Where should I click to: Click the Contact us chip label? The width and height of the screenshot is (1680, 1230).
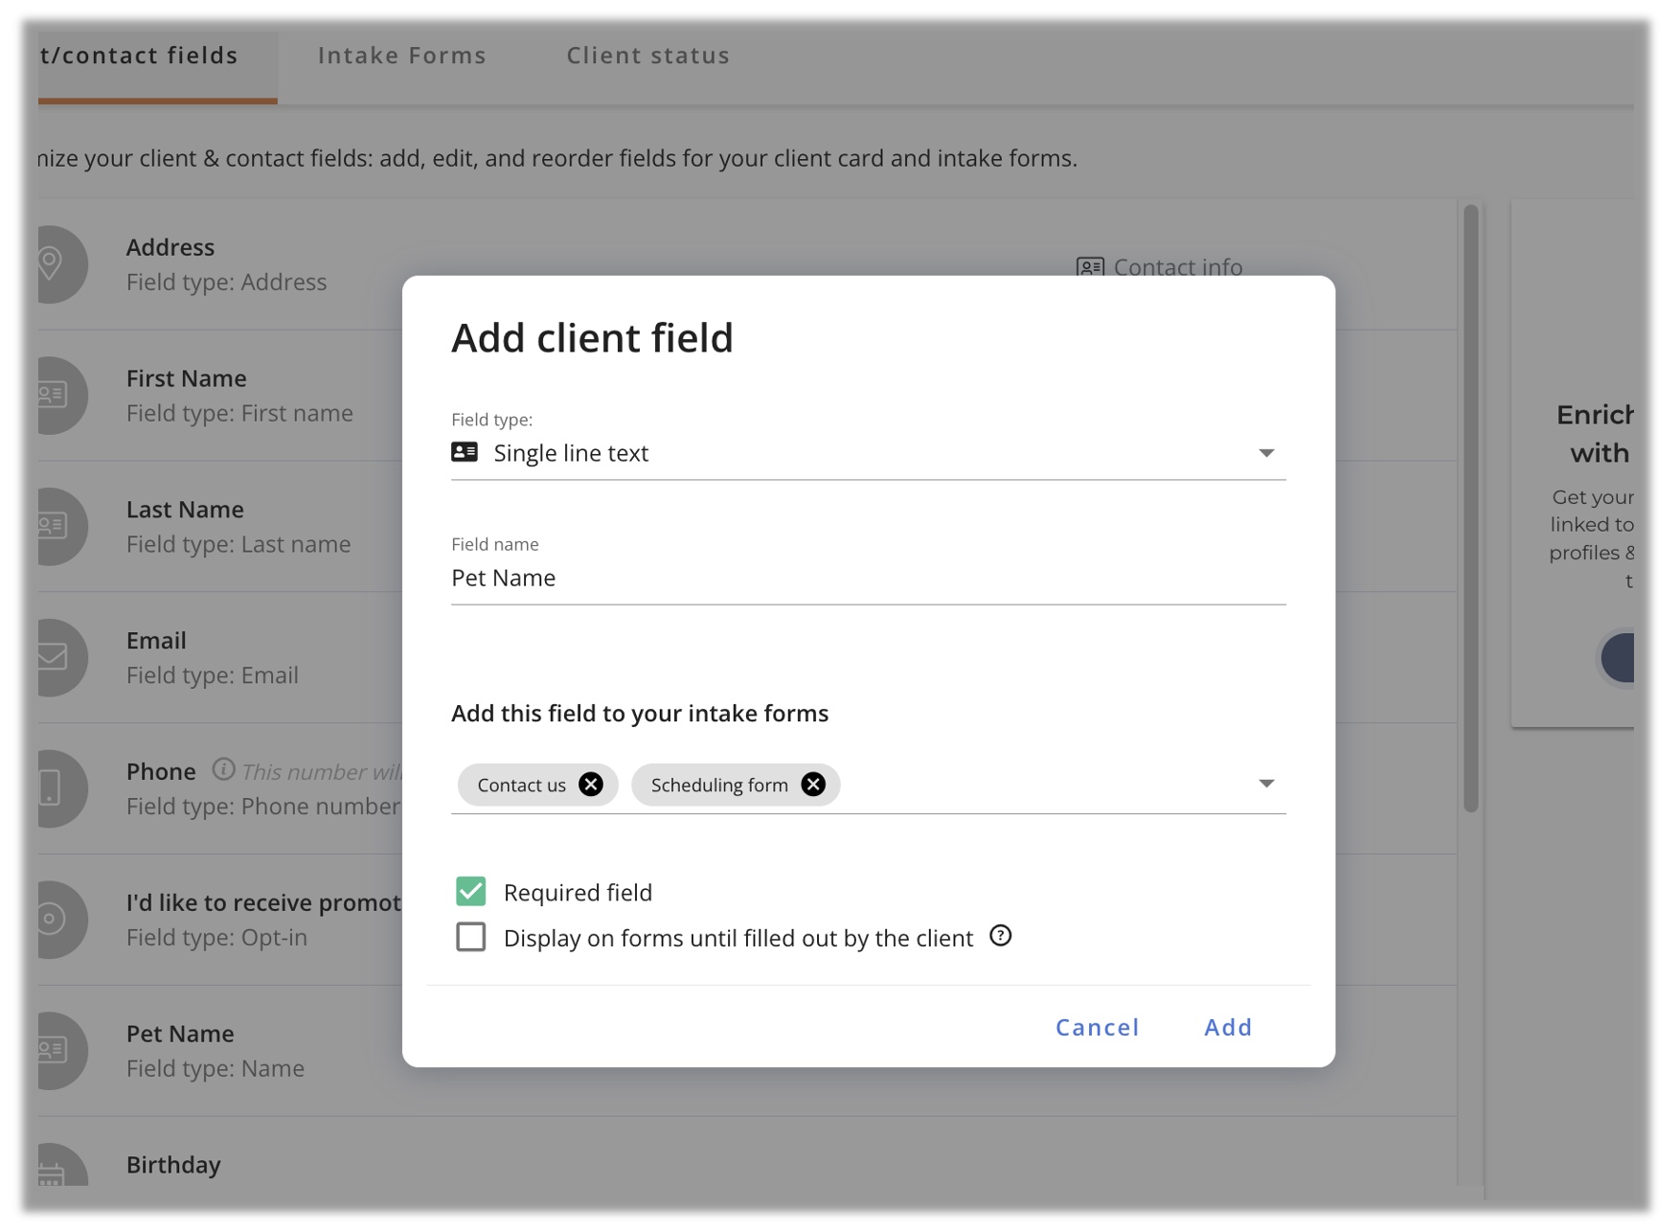[x=522, y=785]
